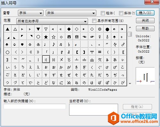Select the hollow white star symbol
Screen dimensions: 160x127
[x=53, y=37]
